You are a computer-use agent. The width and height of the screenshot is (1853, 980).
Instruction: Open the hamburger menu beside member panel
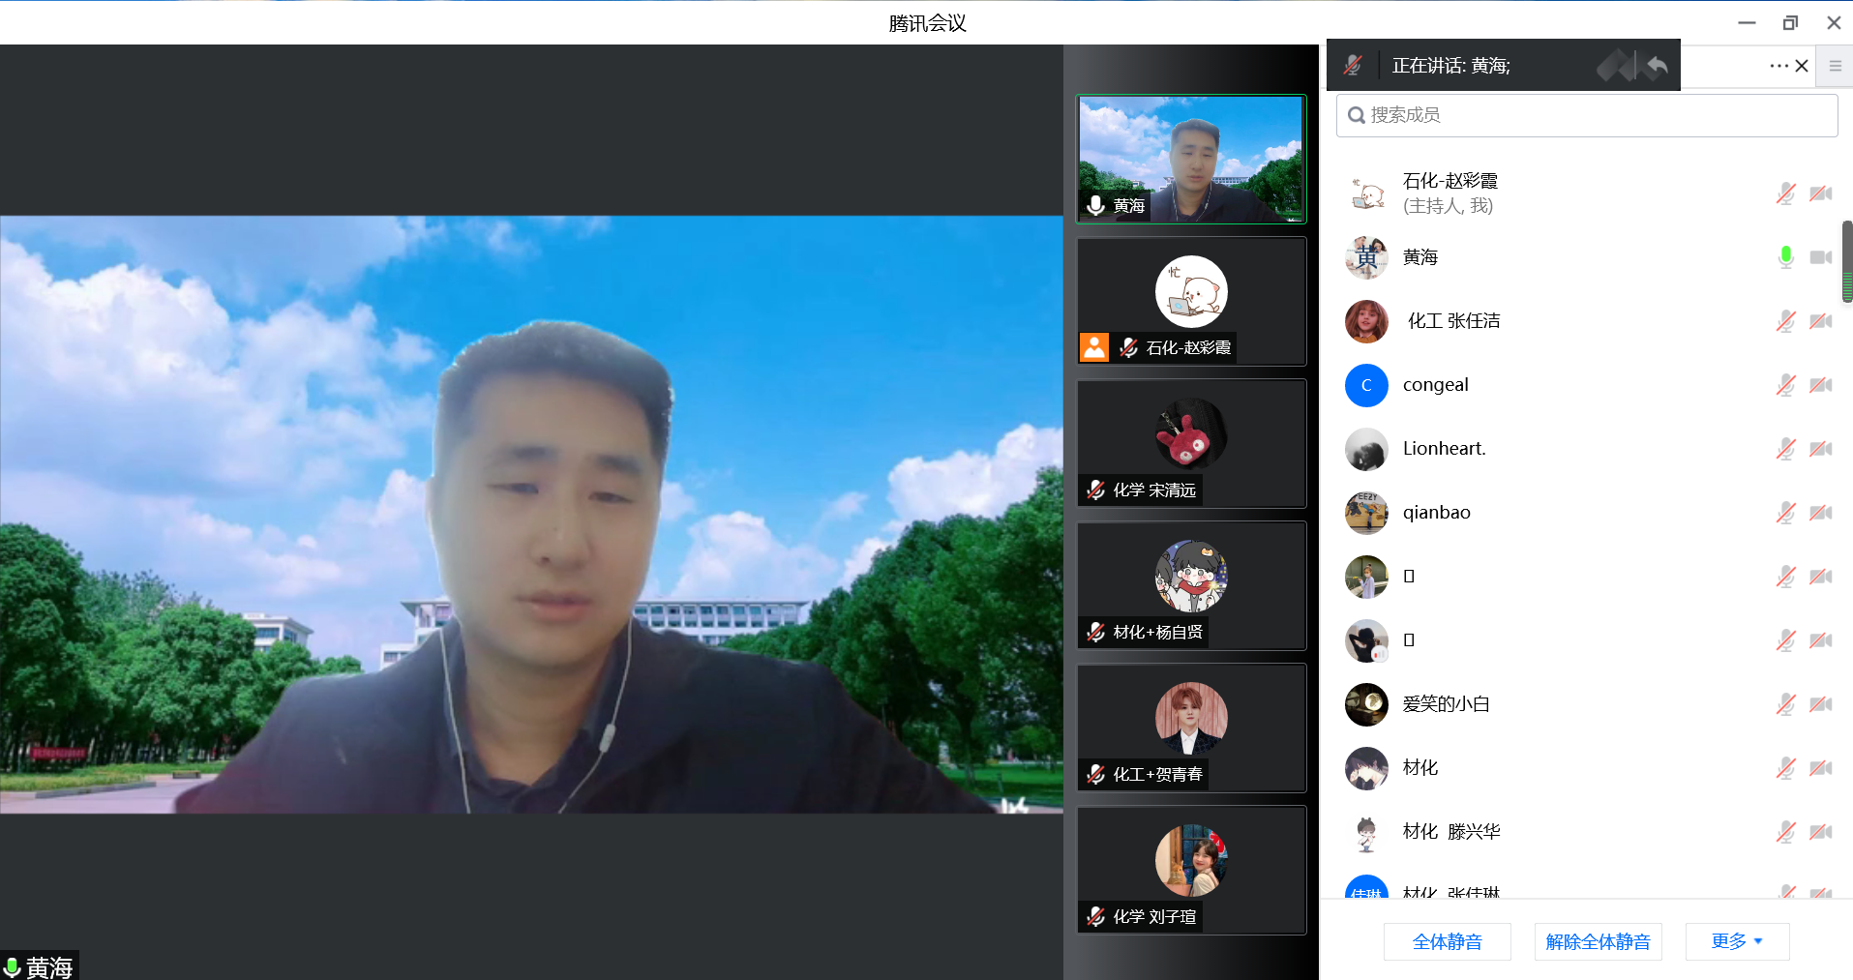1835,66
